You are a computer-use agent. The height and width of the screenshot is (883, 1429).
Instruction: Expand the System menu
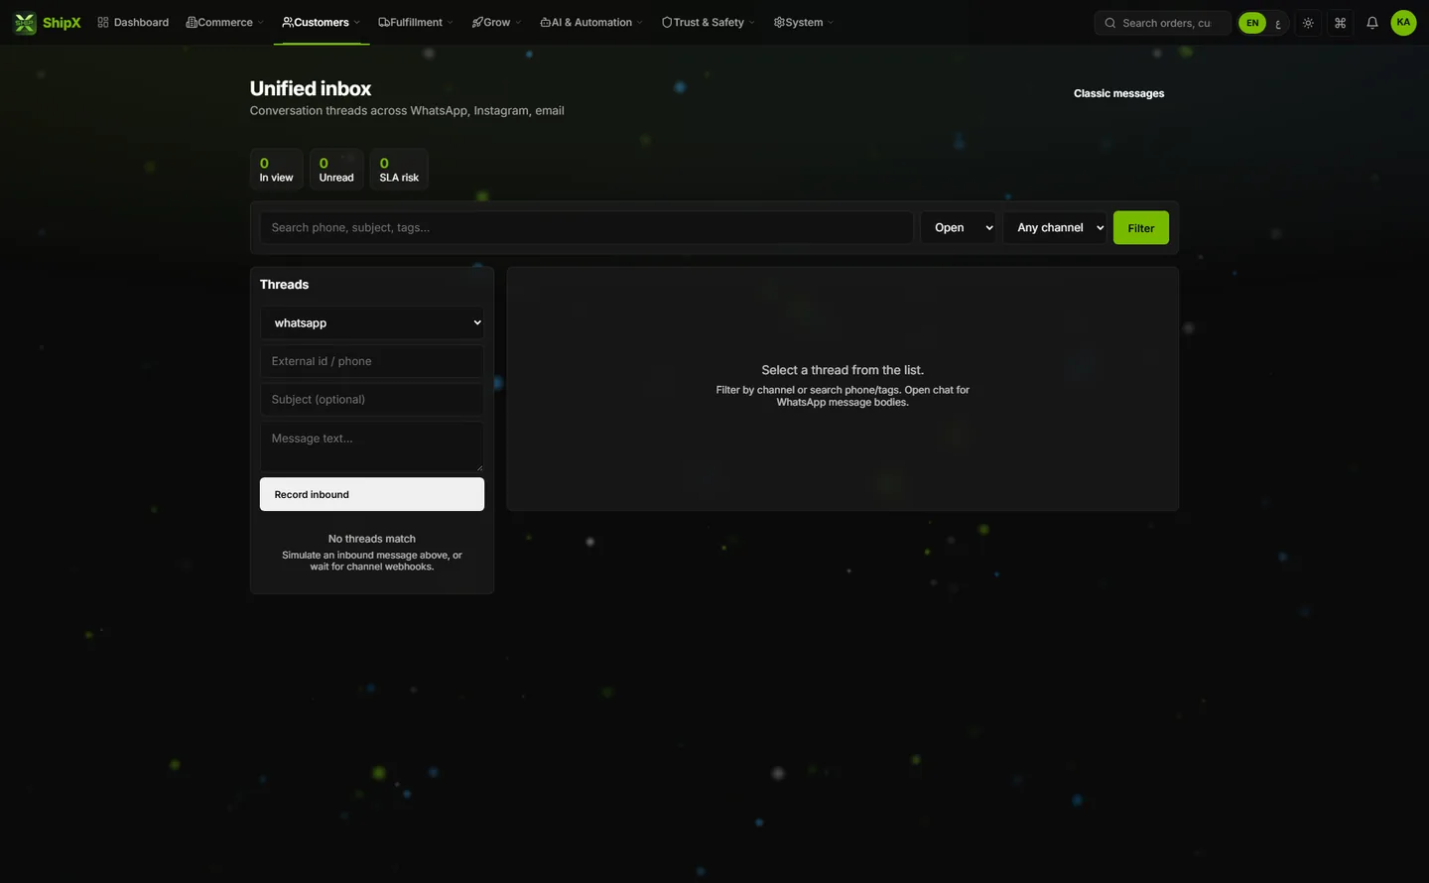coord(804,23)
